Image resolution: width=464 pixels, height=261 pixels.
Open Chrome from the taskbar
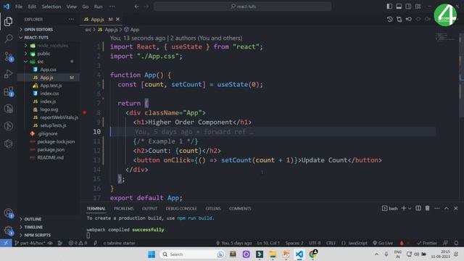[x=312, y=254]
